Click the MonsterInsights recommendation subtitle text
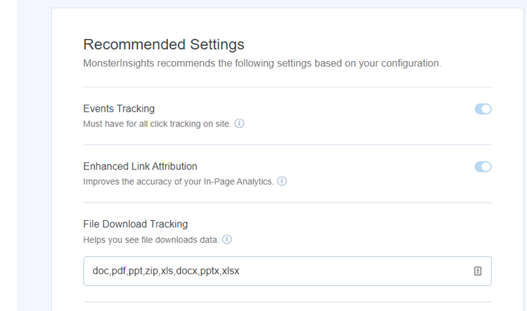This screenshot has height=311, width=527. tap(262, 63)
